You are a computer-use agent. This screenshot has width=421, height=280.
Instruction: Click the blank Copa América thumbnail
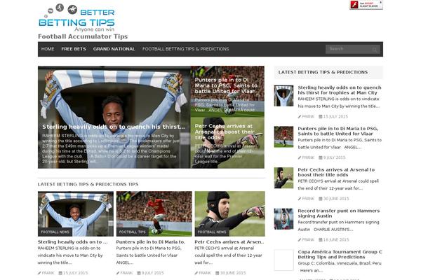[283, 260]
